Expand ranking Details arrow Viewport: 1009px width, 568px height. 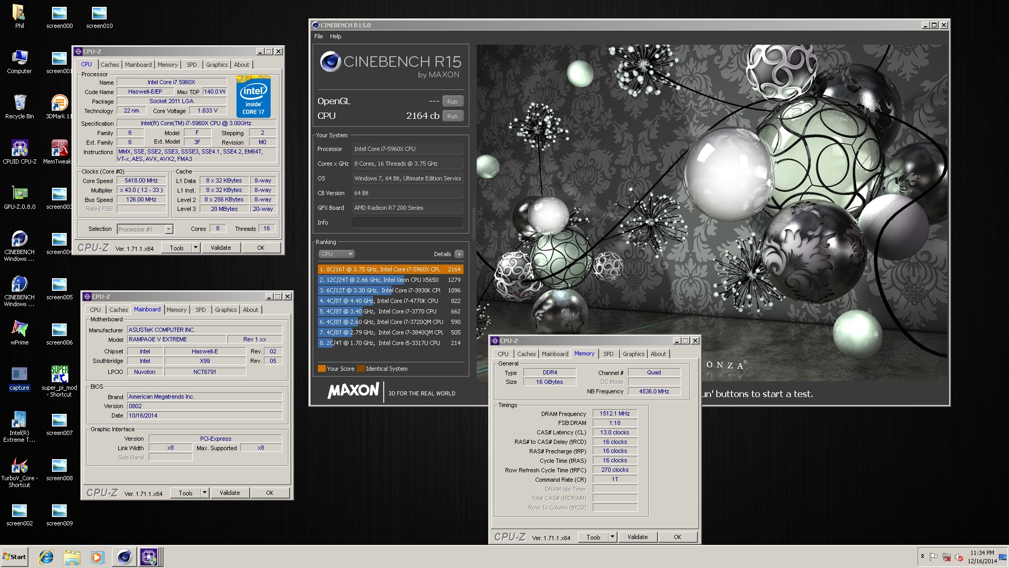[x=459, y=254]
